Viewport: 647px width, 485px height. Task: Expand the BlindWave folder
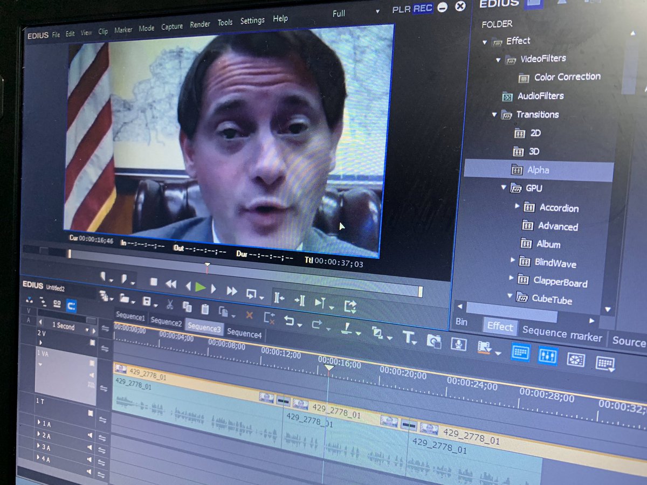click(x=513, y=260)
